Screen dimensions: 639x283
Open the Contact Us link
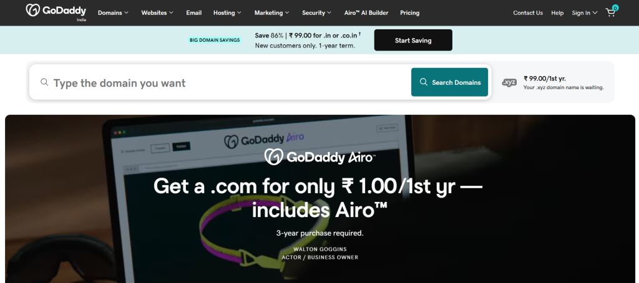click(x=528, y=12)
